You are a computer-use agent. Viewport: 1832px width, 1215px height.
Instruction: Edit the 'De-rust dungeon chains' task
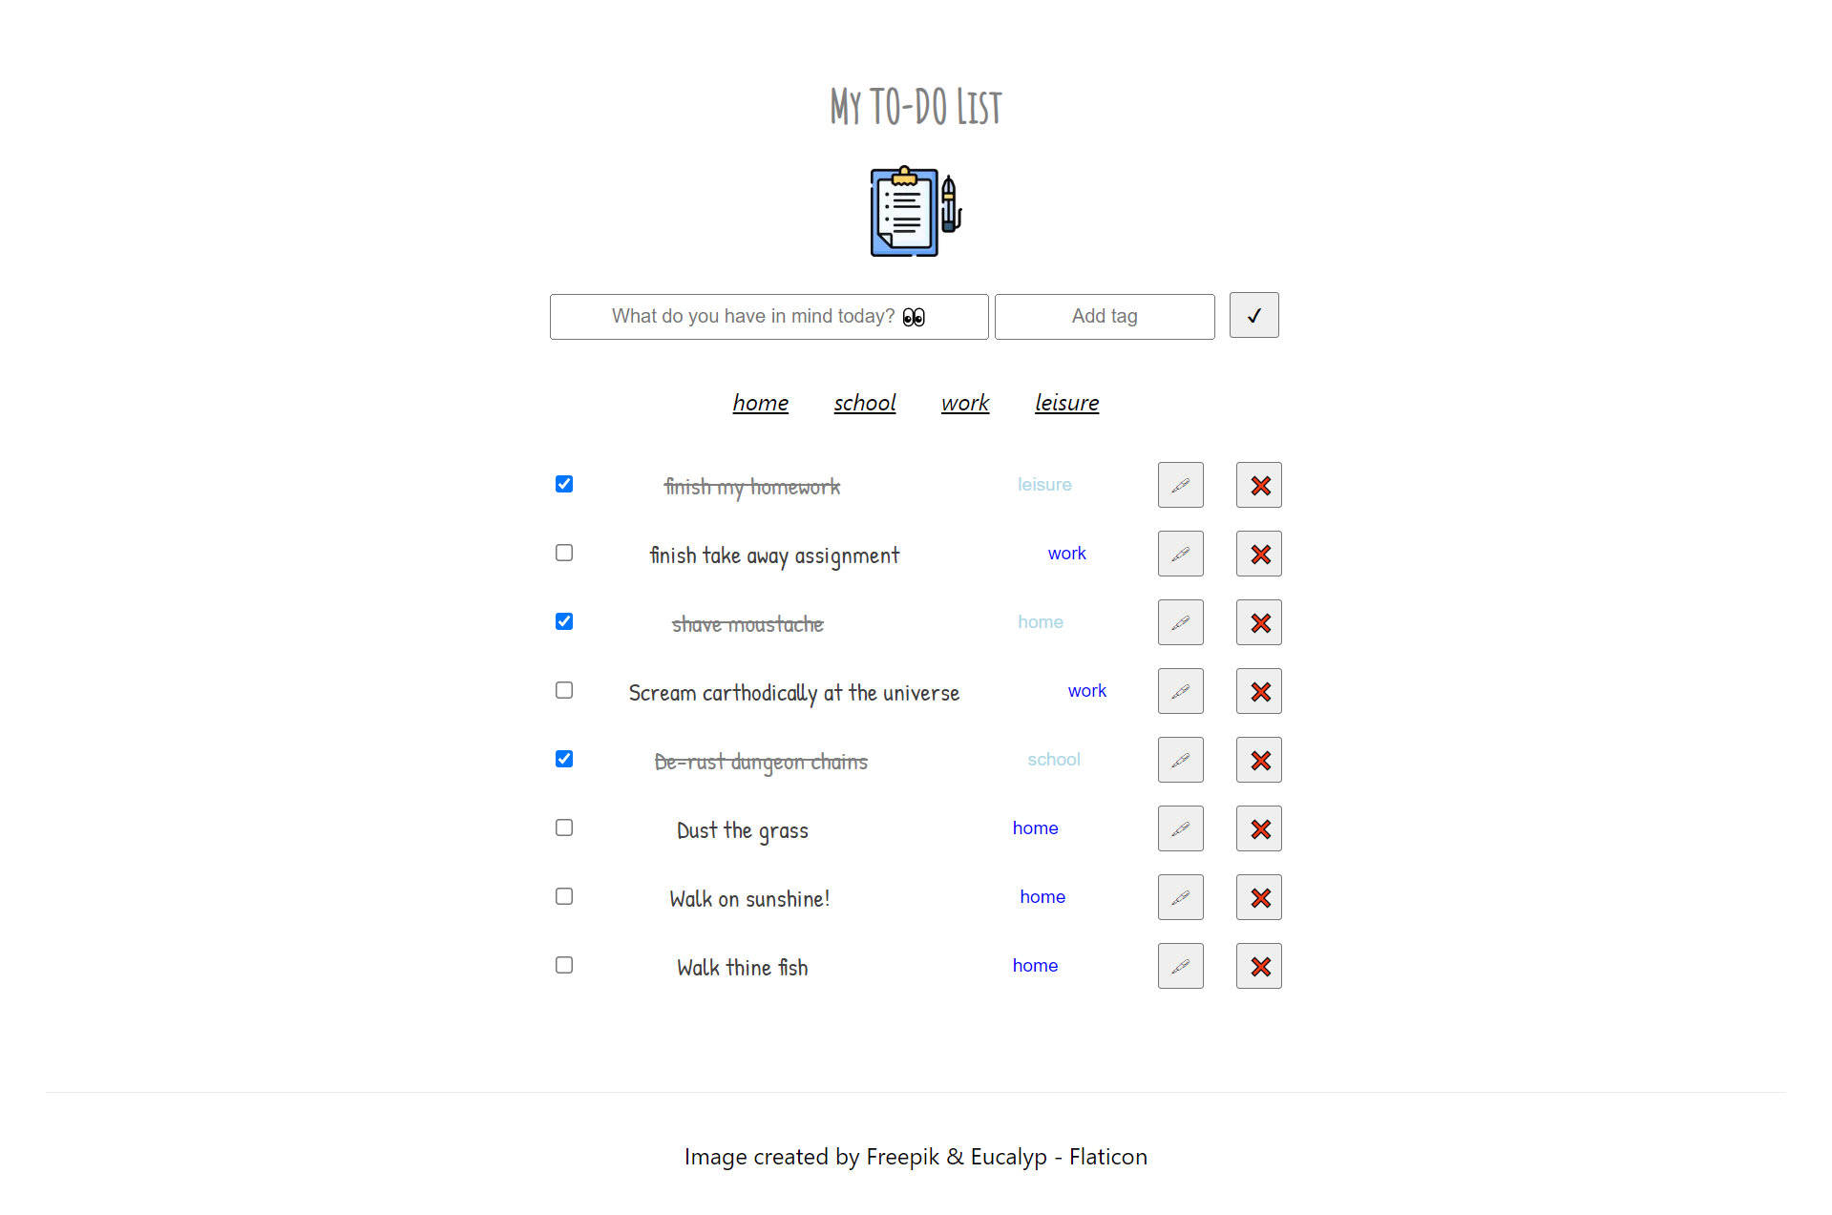(1180, 760)
